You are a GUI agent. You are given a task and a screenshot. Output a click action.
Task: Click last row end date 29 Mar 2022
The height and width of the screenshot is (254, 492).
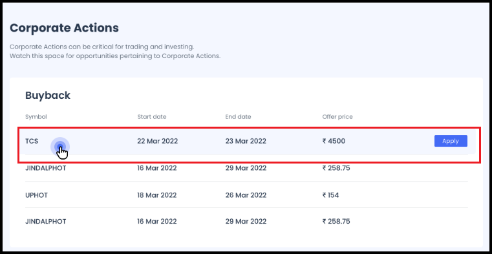point(246,222)
